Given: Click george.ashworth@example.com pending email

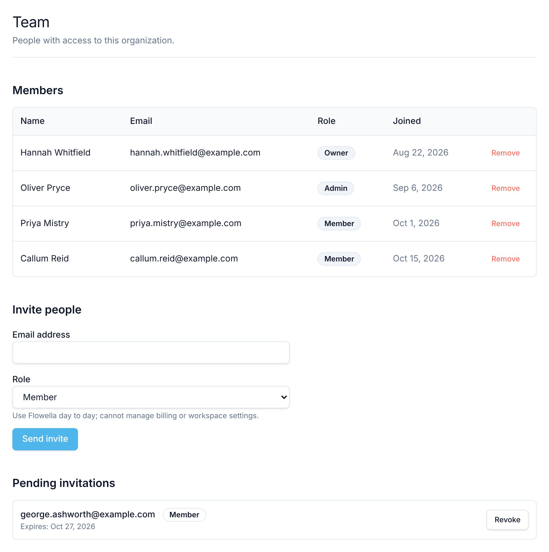Looking at the screenshot, I should [88, 515].
